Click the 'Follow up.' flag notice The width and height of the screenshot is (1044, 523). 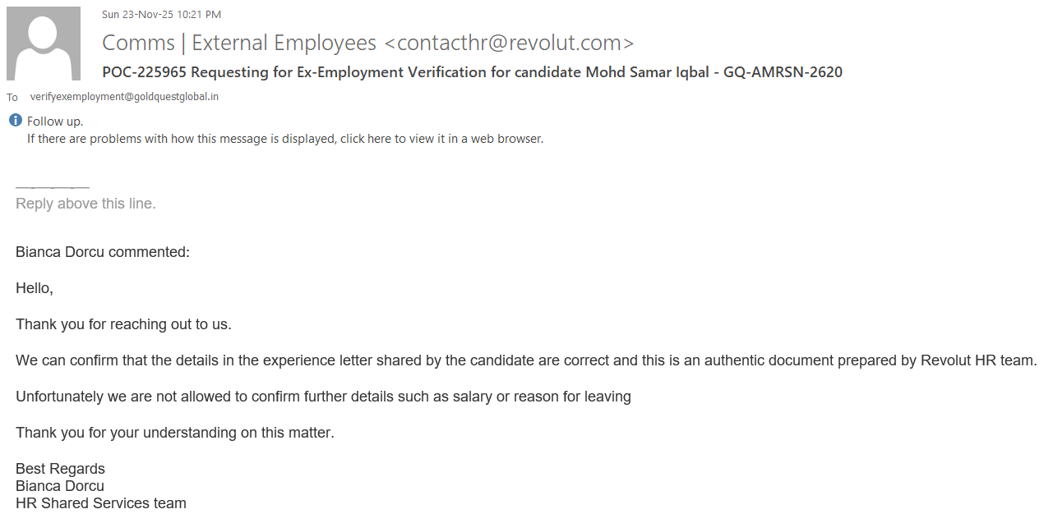[55, 122]
